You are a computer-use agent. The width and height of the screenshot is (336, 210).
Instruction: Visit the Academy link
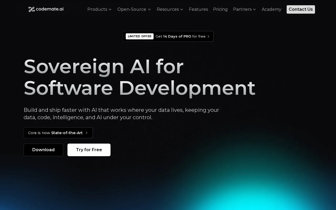pyautogui.click(x=271, y=9)
